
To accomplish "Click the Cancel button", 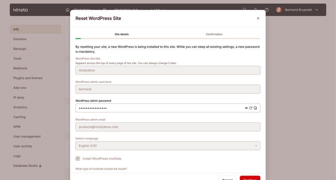I will (227, 178).
